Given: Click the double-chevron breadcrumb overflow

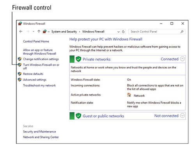Looking at the screenshot, I should (49, 32).
